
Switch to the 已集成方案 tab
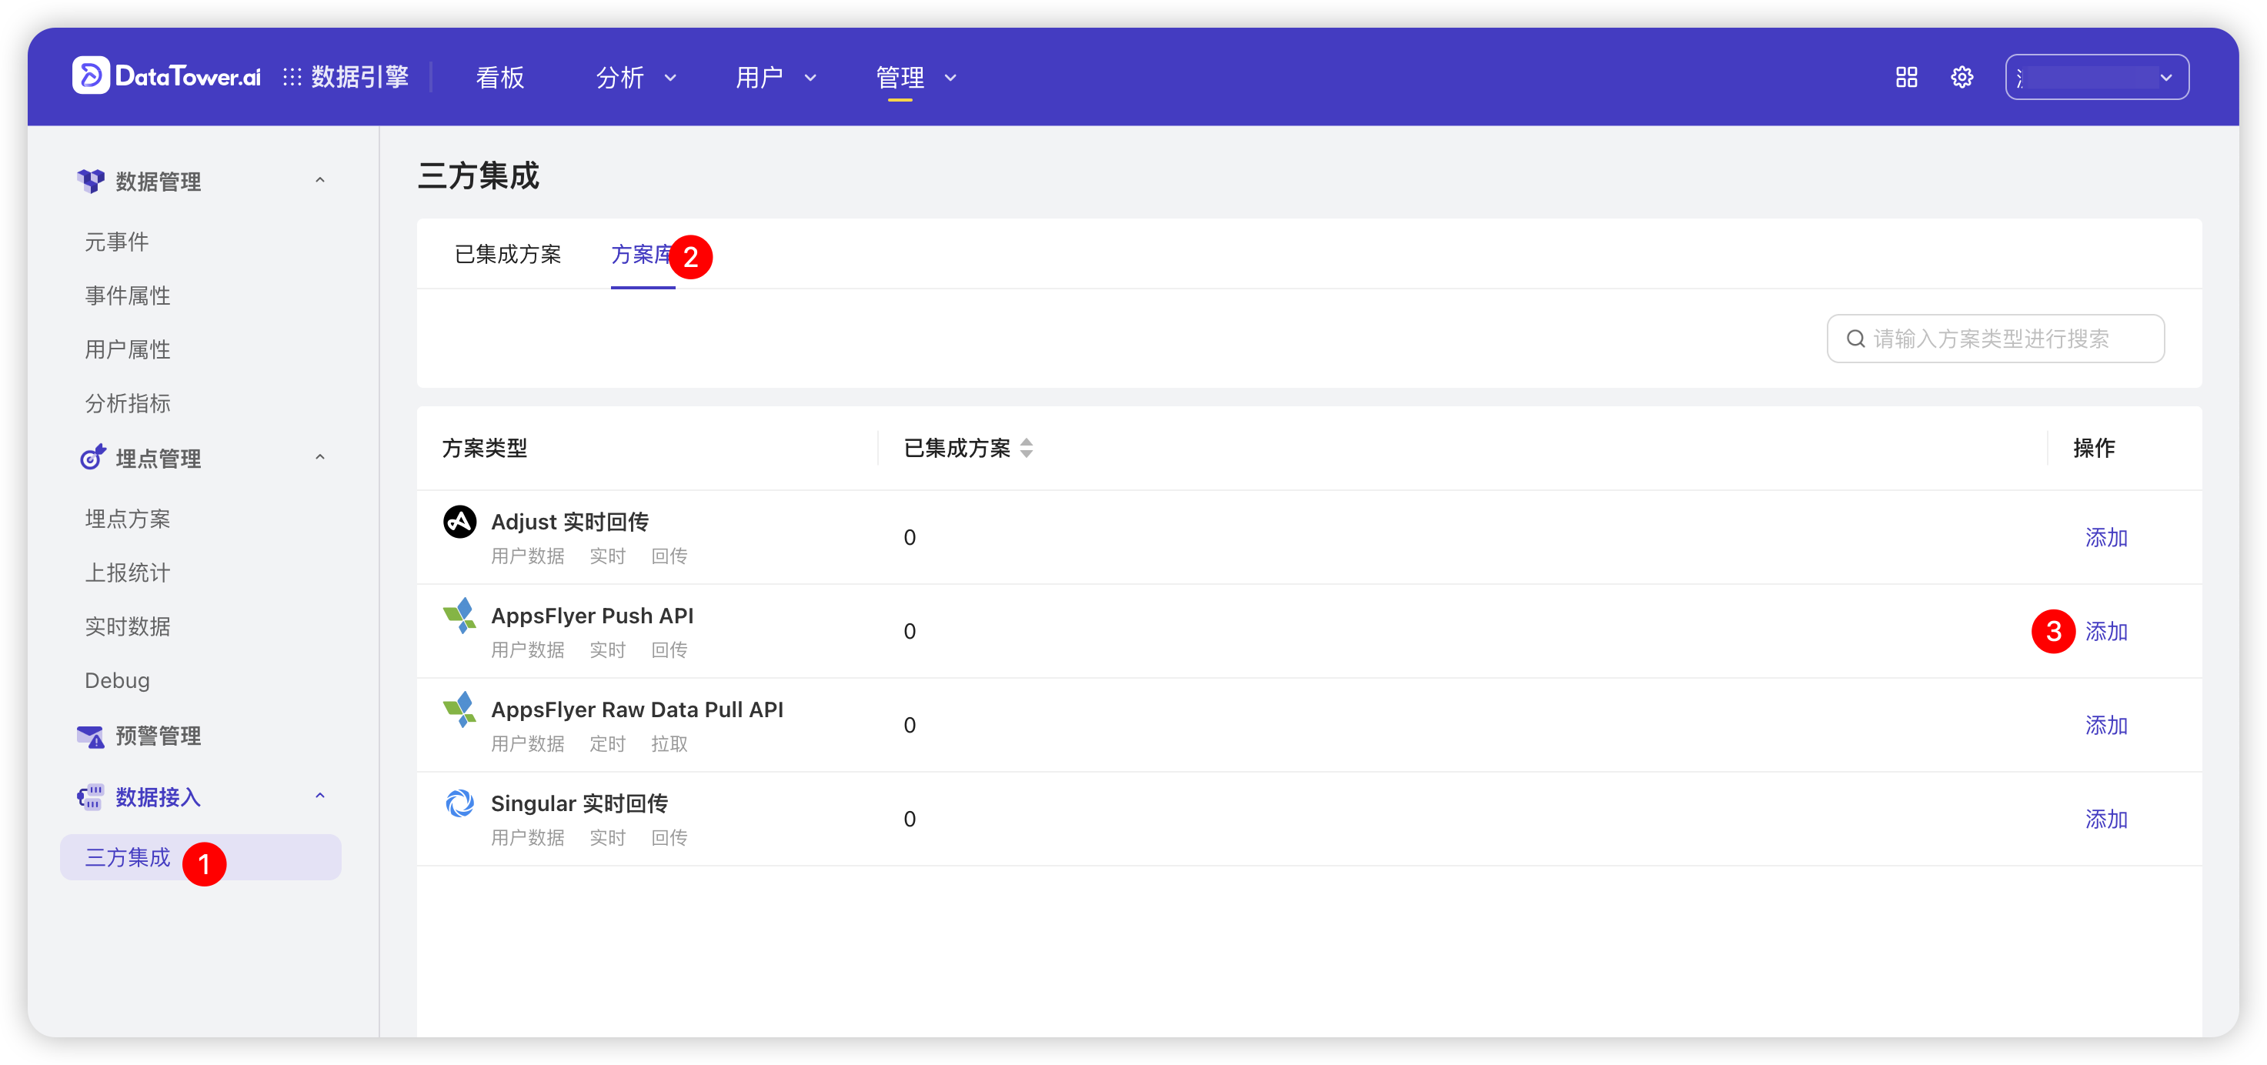tap(508, 255)
